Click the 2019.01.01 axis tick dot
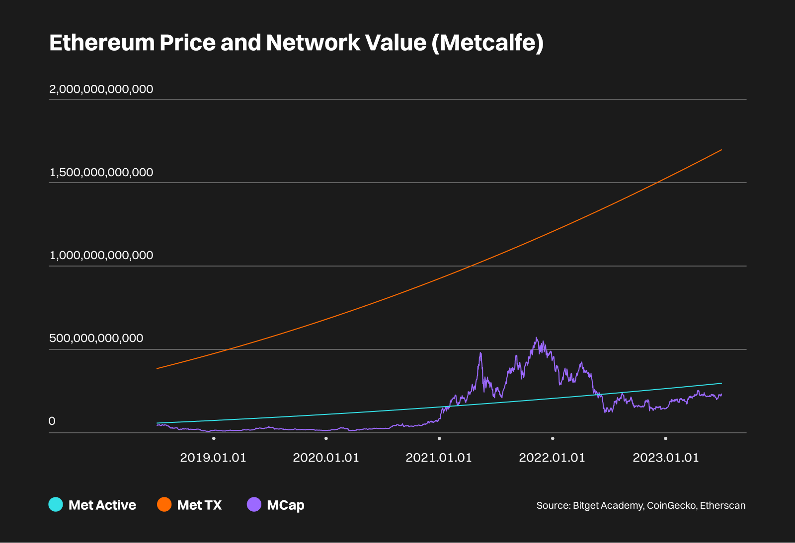Screen dimensions: 795x543 214,438
